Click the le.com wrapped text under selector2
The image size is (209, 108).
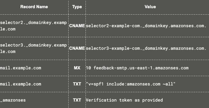tap(8, 29)
